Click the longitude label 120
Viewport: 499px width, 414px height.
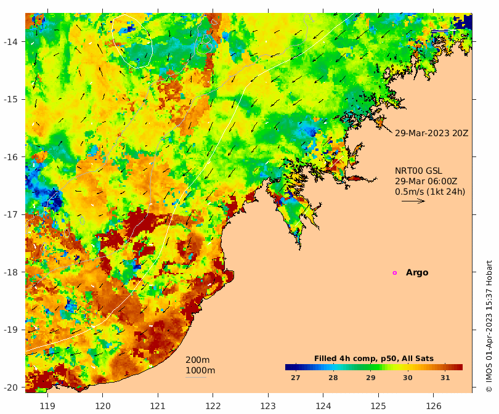click(103, 406)
